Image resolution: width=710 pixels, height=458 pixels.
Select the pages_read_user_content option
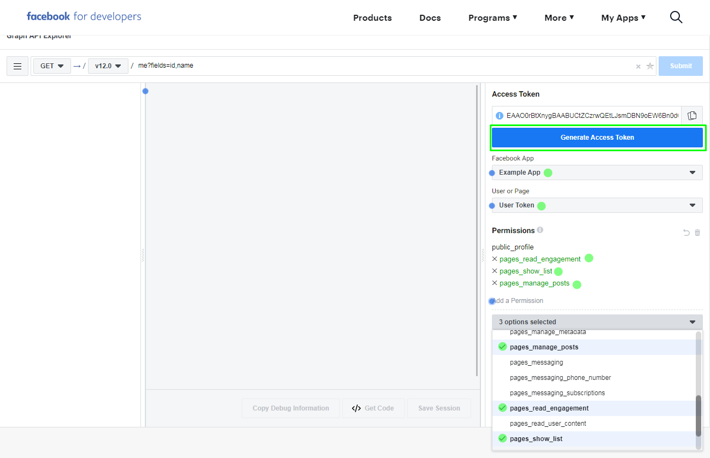pos(594,424)
